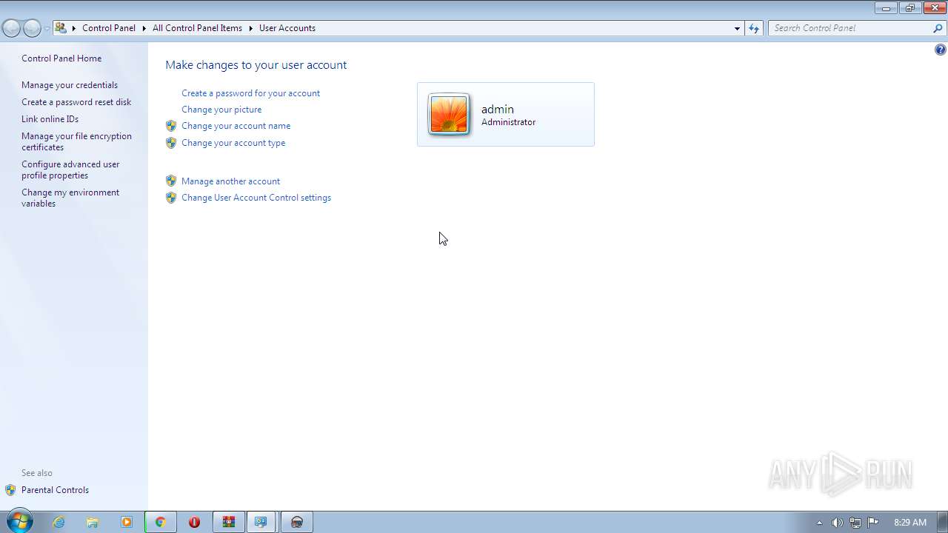Open Parental Controls link
Screen dimensions: 948x533
[x=55, y=490]
